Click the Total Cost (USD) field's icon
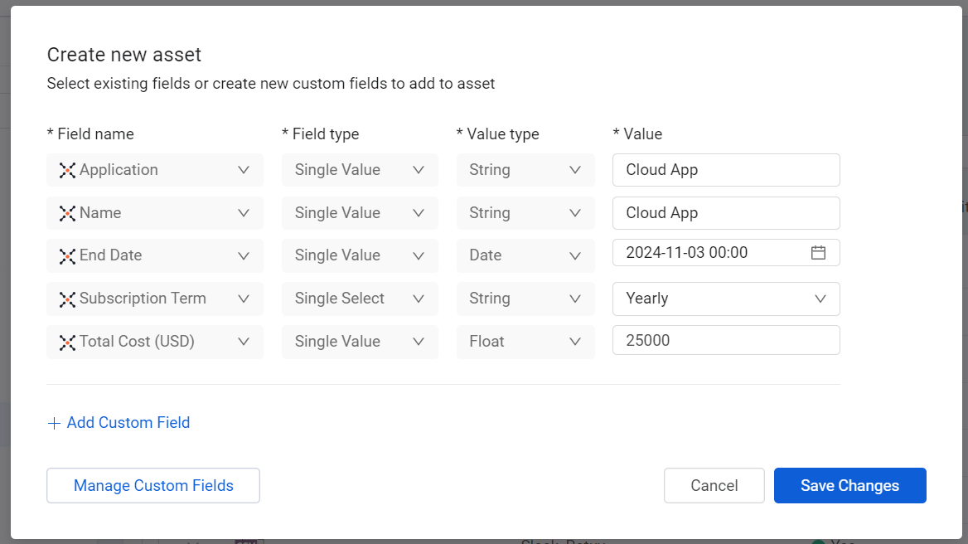This screenshot has width=968, height=544. (67, 342)
